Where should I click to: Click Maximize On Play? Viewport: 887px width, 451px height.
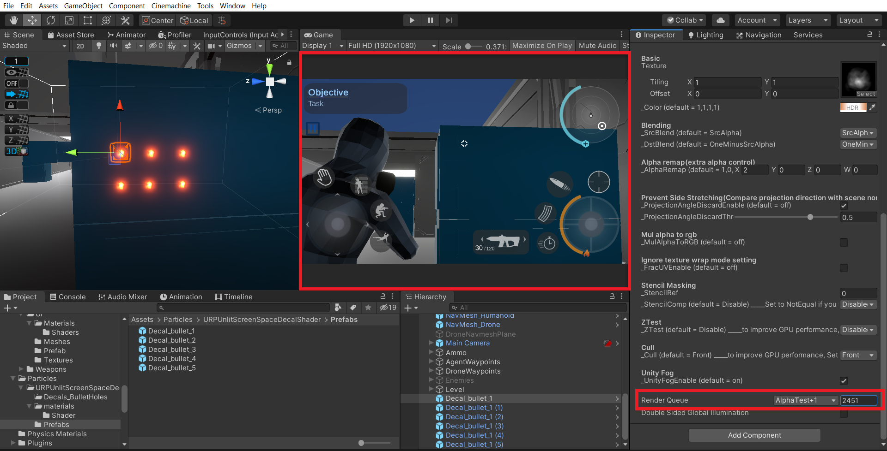click(541, 45)
